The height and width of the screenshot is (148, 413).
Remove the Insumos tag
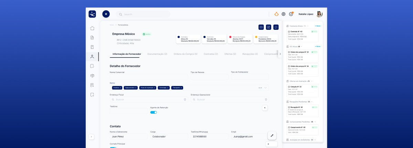[x=120, y=88]
